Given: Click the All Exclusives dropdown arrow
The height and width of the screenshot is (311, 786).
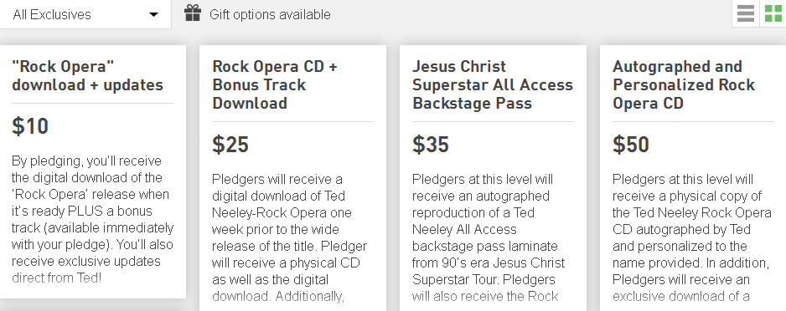Looking at the screenshot, I should [154, 15].
